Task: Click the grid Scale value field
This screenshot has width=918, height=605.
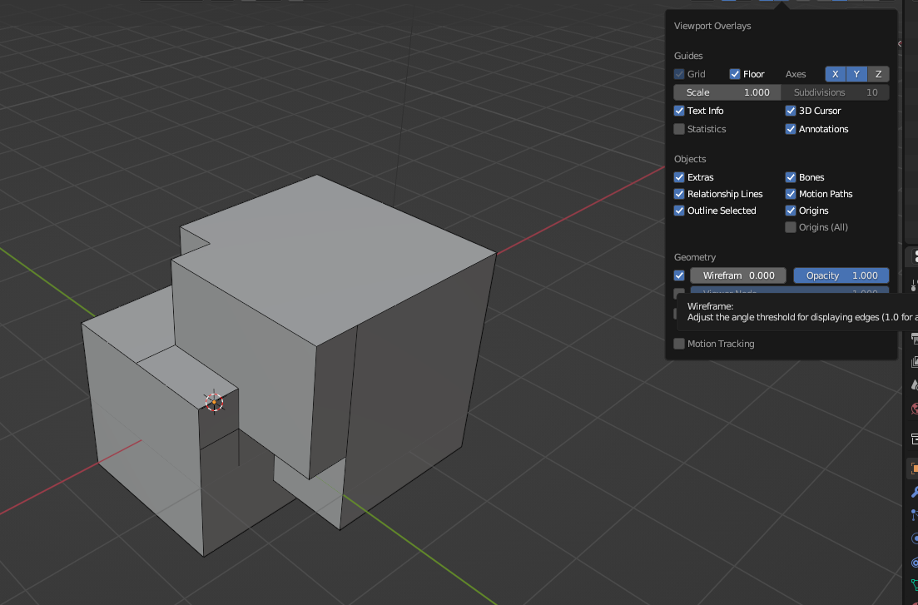Action: pyautogui.click(x=727, y=92)
